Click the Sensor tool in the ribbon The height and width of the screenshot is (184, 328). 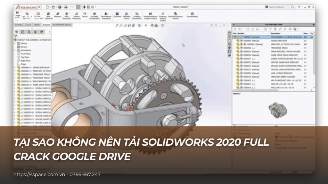[85, 15]
